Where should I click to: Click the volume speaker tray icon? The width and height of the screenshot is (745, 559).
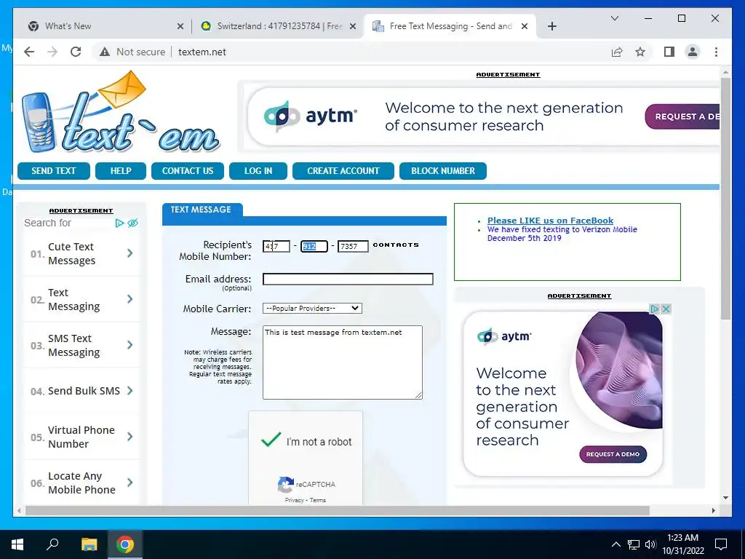pyautogui.click(x=650, y=544)
